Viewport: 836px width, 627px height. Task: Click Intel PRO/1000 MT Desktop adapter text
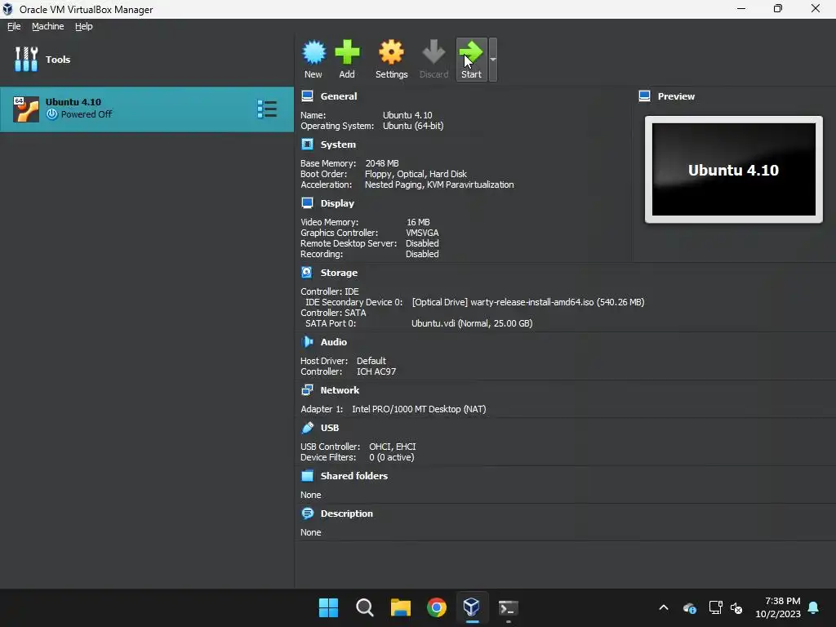(419, 409)
